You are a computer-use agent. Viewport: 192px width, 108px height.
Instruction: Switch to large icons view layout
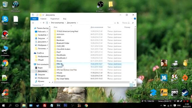click(134, 85)
